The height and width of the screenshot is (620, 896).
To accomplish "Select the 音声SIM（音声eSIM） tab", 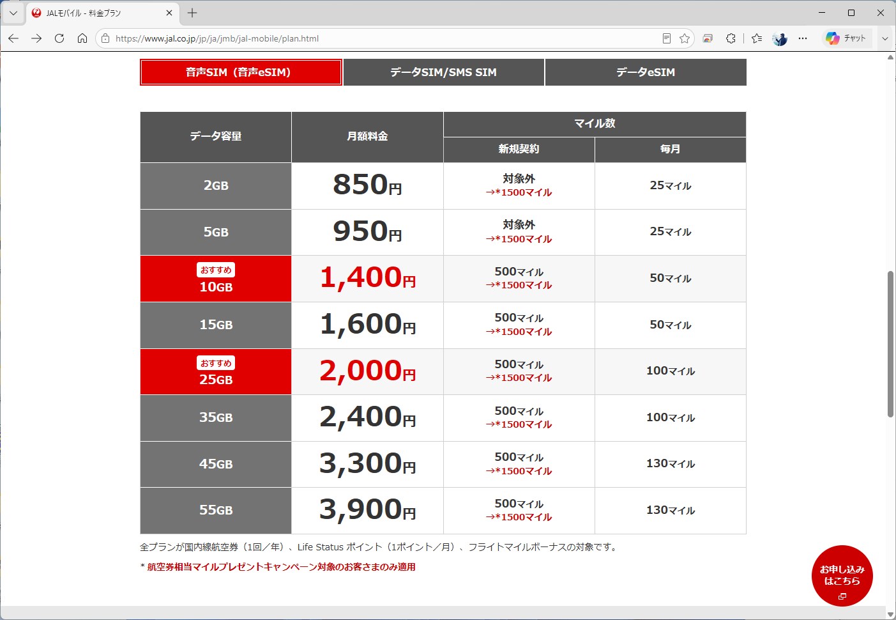I will tap(241, 72).
